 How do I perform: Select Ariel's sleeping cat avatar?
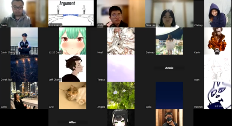[x=73, y=95]
